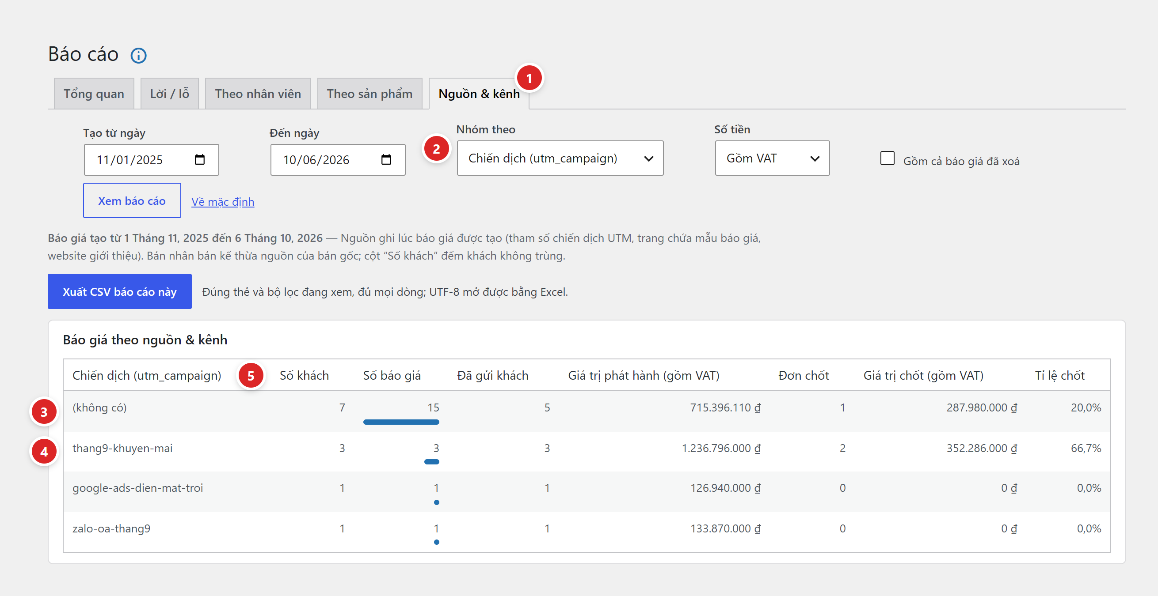Screen dimensions: 1158x596
Task: Click the Báo giá theo nguồn & kênh heading
Action: [x=145, y=339]
